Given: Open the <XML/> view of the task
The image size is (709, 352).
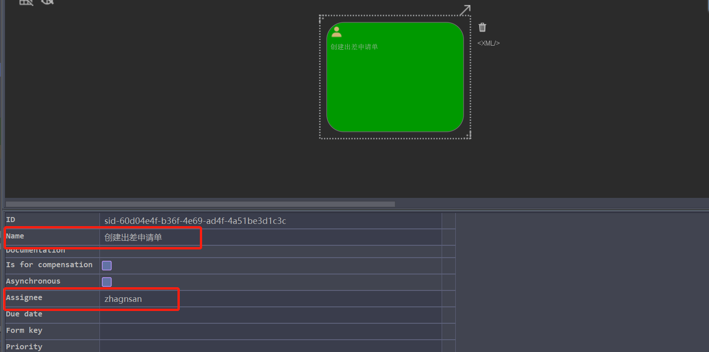Looking at the screenshot, I should [488, 43].
